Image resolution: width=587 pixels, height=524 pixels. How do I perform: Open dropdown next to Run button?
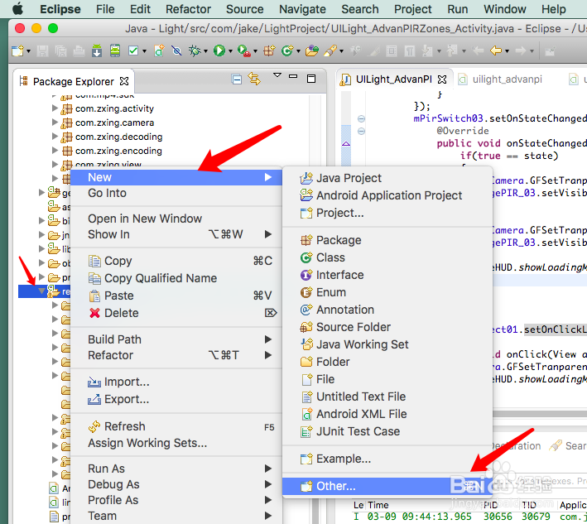click(x=230, y=51)
